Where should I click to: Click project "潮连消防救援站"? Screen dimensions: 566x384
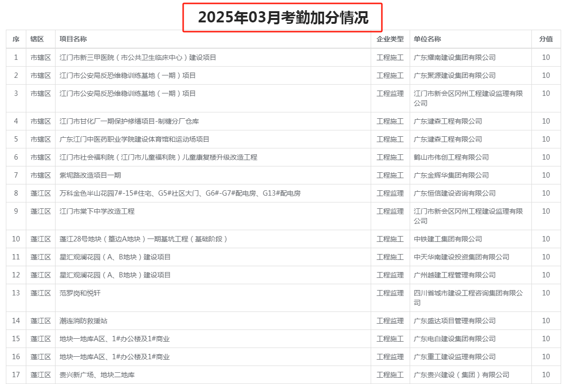(x=83, y=321)
